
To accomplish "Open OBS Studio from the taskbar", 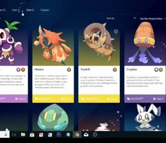I will pos(95,135).
